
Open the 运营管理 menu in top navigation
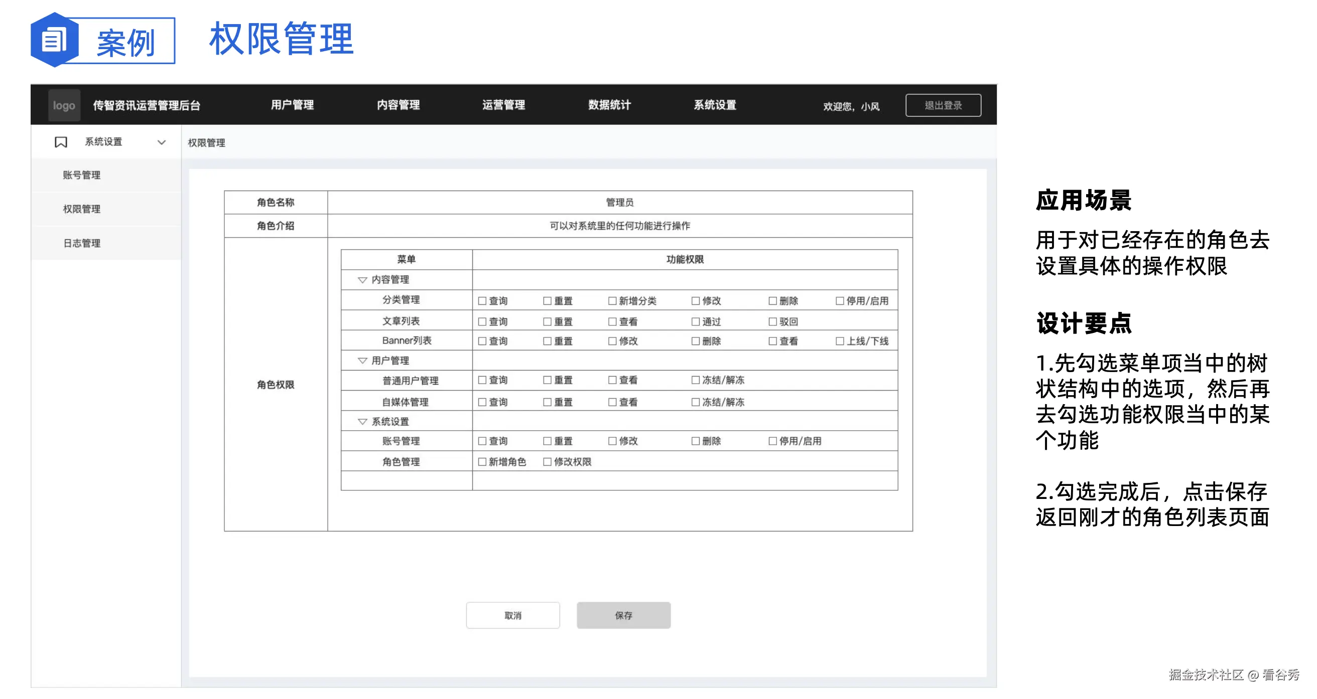coord(503,105)
